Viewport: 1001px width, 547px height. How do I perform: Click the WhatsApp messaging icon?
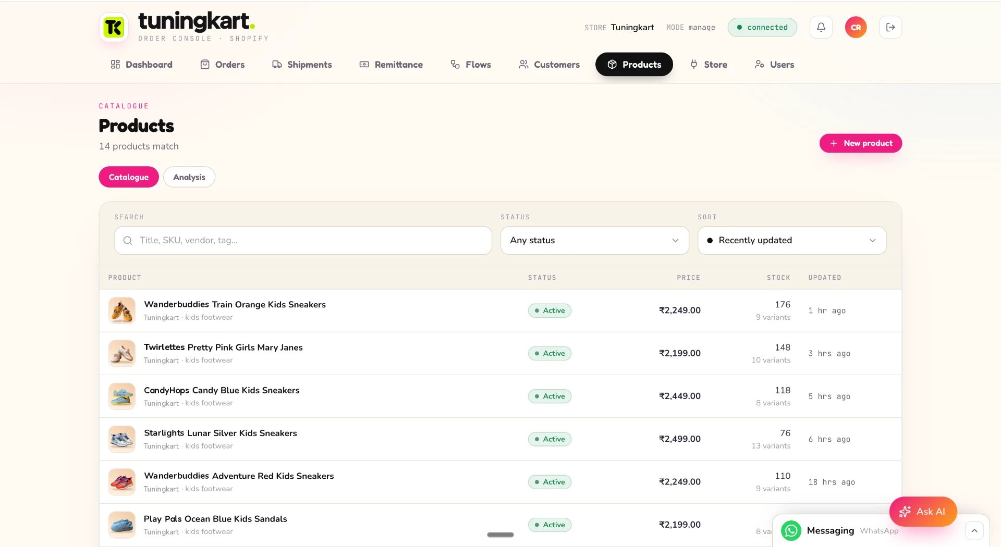pyautogui.click(x=791, y=530)
